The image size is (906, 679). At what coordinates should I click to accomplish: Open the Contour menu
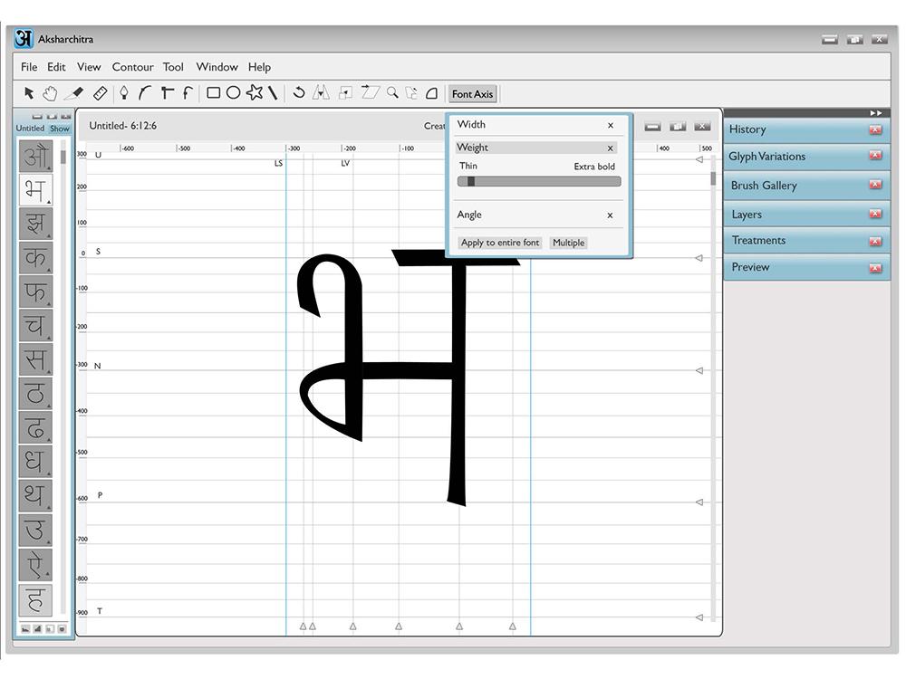tap(132, 67)
